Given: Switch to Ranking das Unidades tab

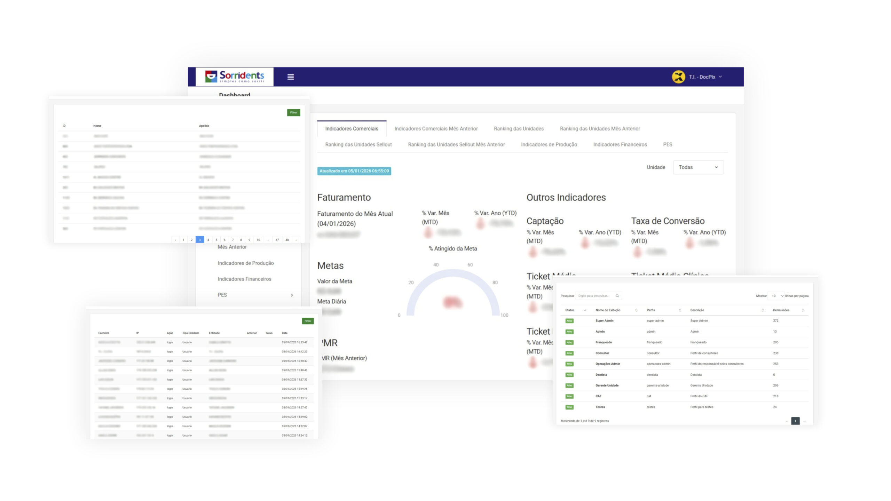Looking at the screenshot, I should click(x=519, y=129).
